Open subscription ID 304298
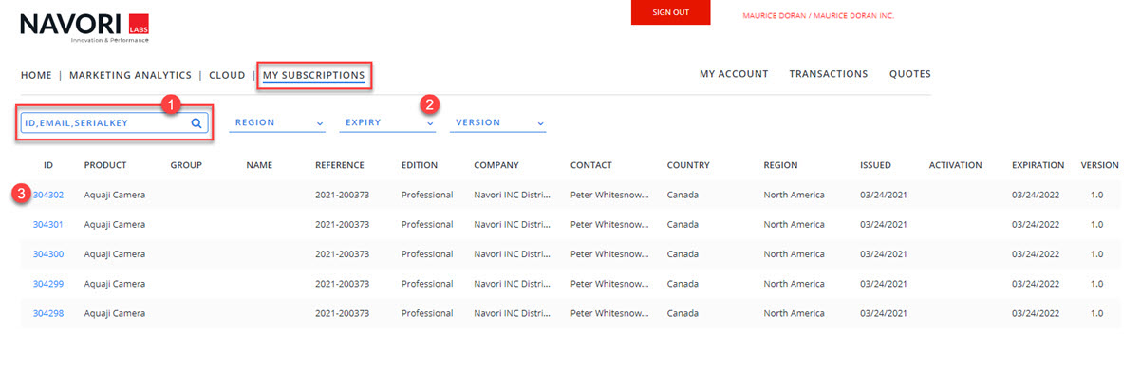The height and width of the screenshot is (373, 1141). click(48, 313)
